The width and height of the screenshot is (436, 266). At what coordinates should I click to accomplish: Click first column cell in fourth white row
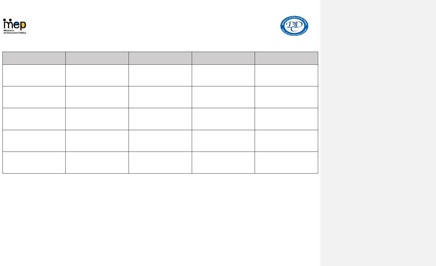(x=34, y=141)
